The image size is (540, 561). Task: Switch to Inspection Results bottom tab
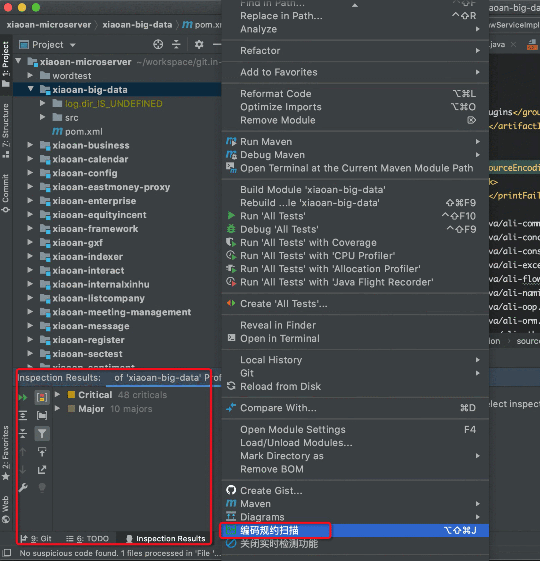point(166,539)
